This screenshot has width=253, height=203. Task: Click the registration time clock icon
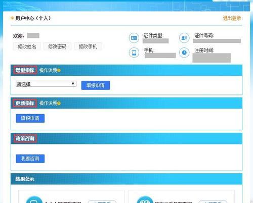click(184, 53)
